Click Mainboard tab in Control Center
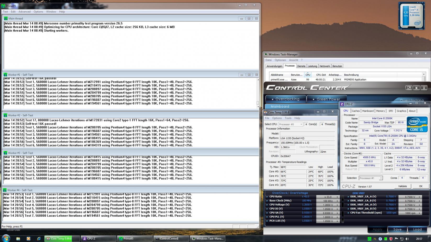 [x=280, y=106]
